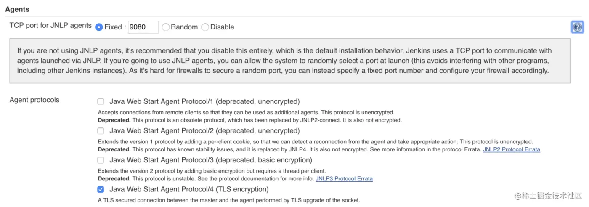Select the Disable port radio button
589x207 pixels.
click(205, 27)
